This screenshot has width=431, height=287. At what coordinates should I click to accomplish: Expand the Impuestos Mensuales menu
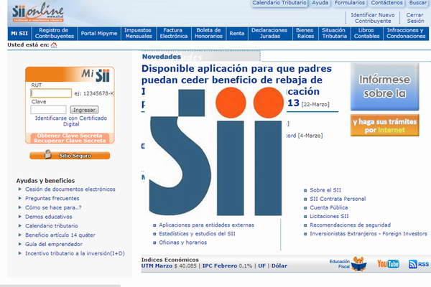pyautogui.click(x=137, y=34)
